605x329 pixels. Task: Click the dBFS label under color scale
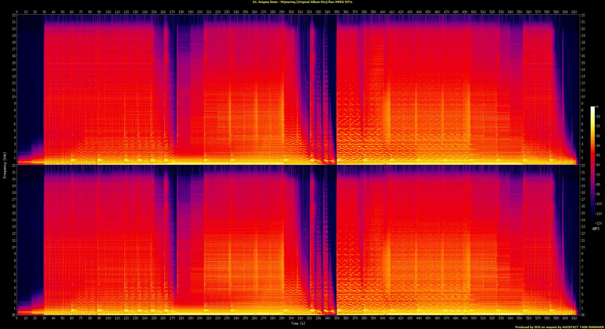coord(596,229)
